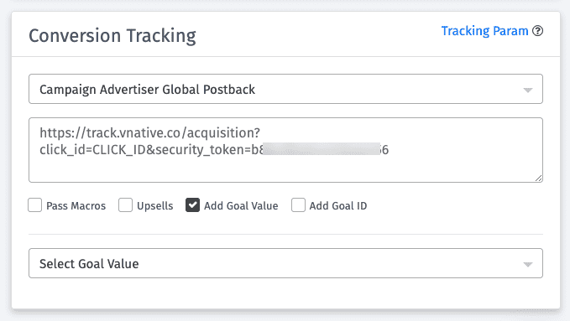Click the help question mark icon
570x321 pixels.
click(537, 31)
